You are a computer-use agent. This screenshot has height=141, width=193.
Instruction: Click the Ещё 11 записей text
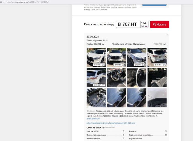(x=135, y=139)
